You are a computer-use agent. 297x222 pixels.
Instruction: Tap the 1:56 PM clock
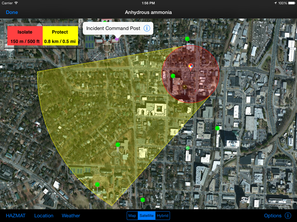148,3
